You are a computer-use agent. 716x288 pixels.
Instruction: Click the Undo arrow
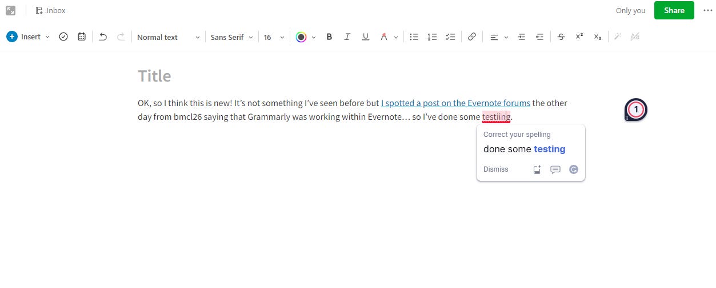coord(103,37)
